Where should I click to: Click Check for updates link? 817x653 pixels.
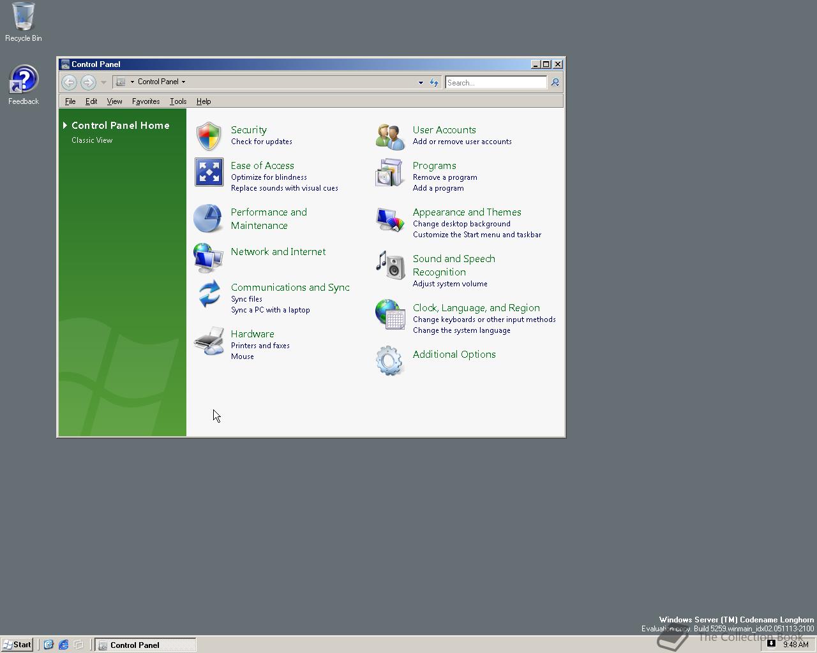click(x=262, y=142)
